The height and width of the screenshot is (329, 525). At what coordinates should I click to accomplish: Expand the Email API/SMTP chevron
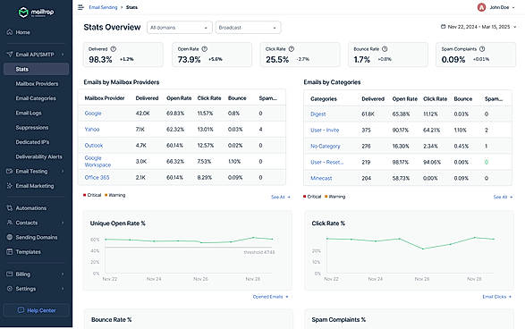pyautogui.click(x=63, y=55)
